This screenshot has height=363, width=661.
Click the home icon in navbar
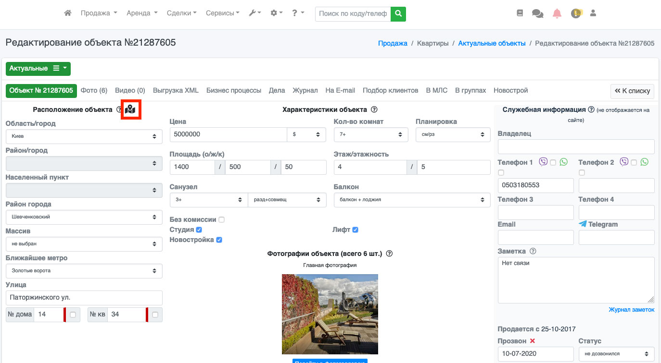68,13
